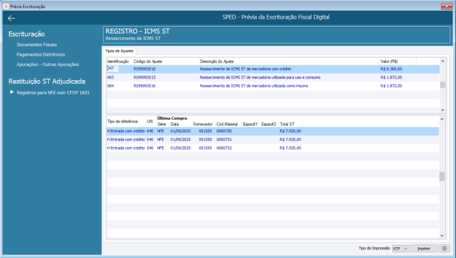Click the Fornecedor column header
This screenshot has height=258, width=456.
pos(203,124)
